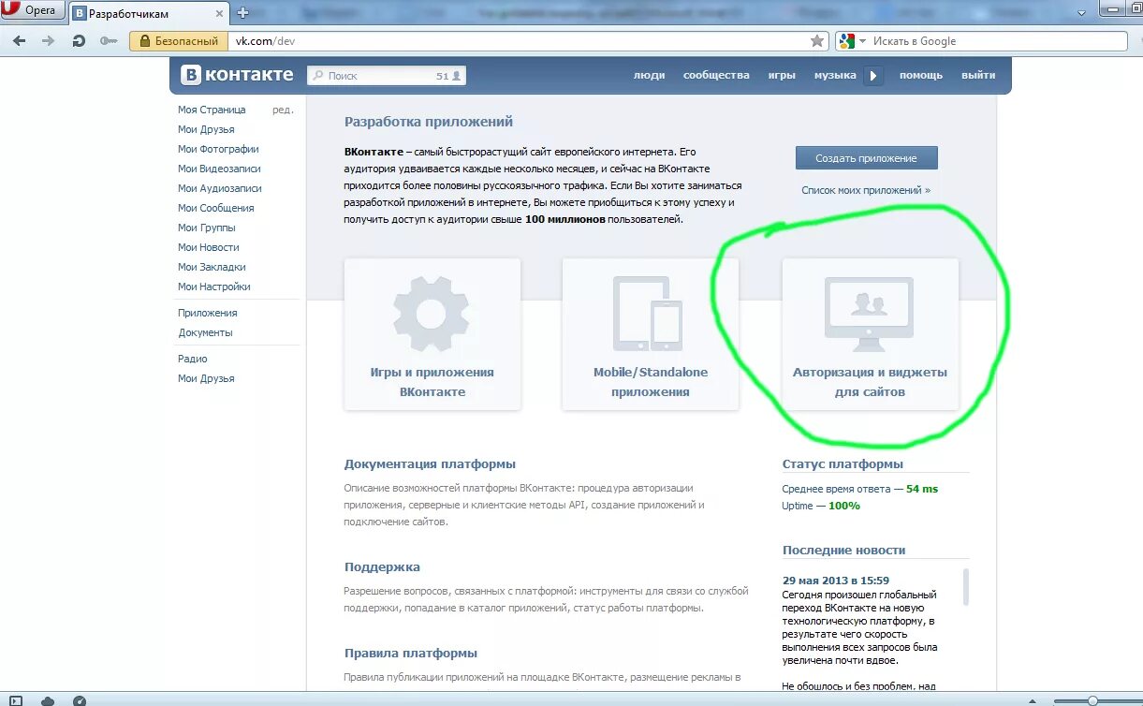Log out via выйти
This screenshot has height=706, width=1143.
click(x=978, y=75)
